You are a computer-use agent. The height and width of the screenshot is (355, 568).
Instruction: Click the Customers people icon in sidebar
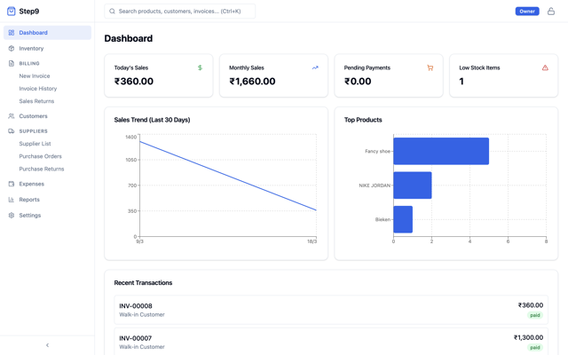pyautogui.click(x=12, y=116)
